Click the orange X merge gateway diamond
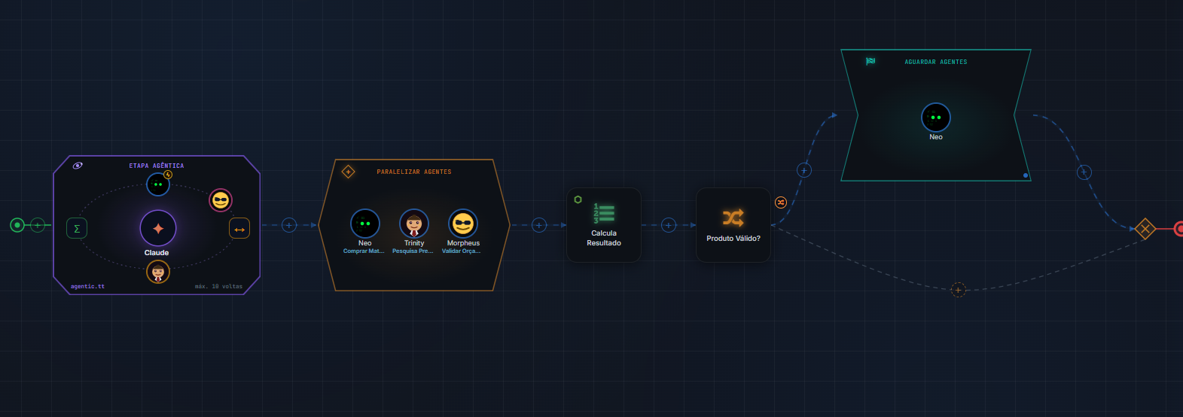The image size is (1183, 417). tap(1145, 229)
